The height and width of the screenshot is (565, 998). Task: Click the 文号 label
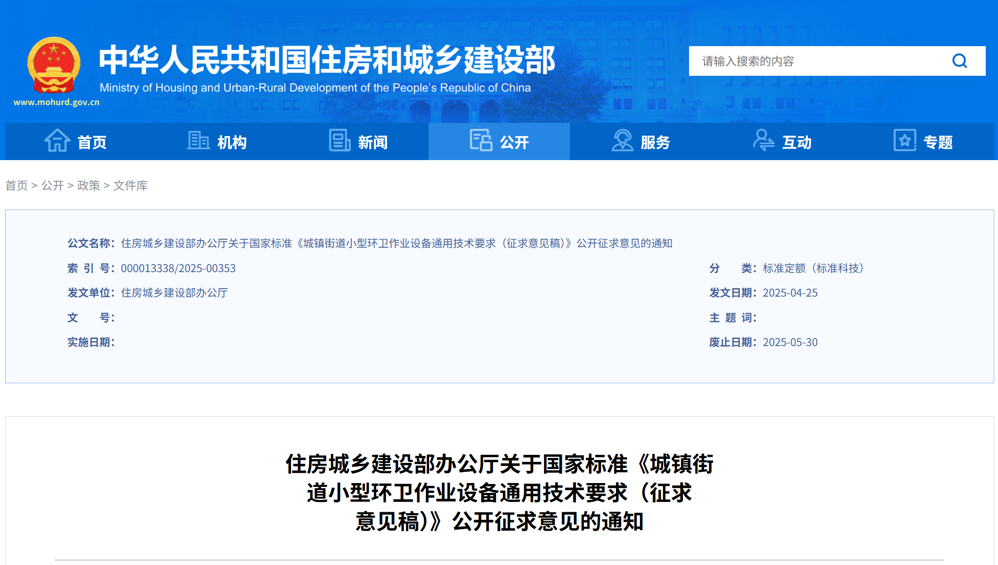[x=91, y=318]
